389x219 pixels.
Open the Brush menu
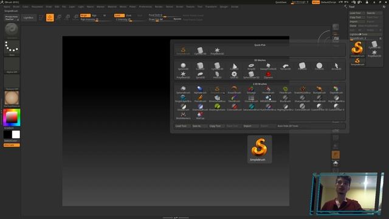tap(16, 7)
